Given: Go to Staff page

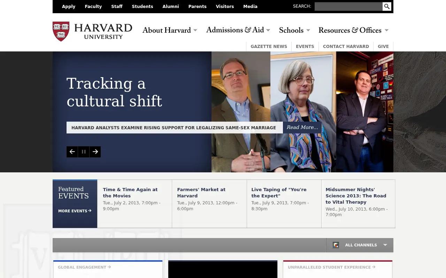Looking at the screenshot, I should [x=117, y=7].
